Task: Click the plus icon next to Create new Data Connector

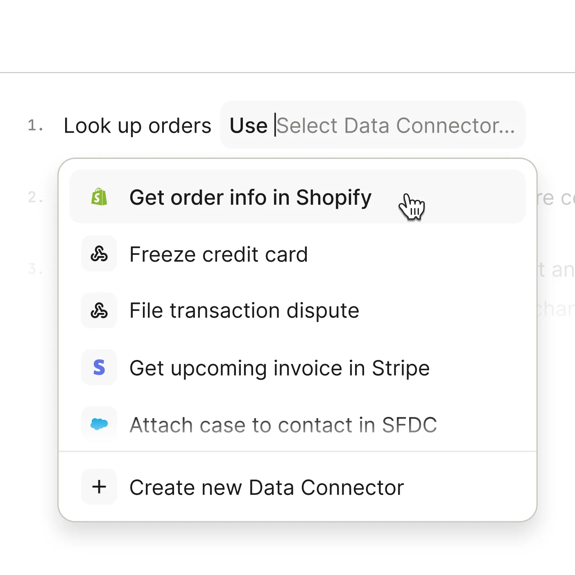Action: click(99, 487)
